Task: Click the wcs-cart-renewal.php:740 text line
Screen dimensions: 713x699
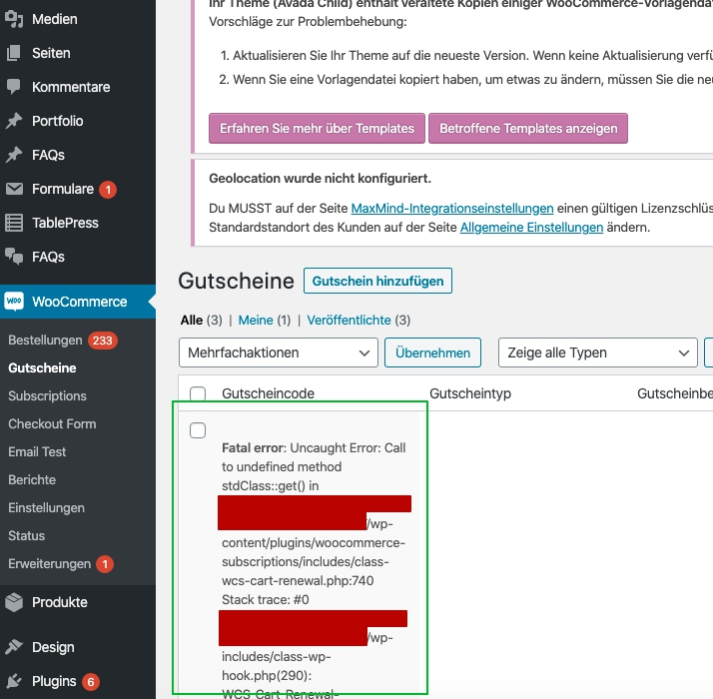Action: tap(298, 581)
